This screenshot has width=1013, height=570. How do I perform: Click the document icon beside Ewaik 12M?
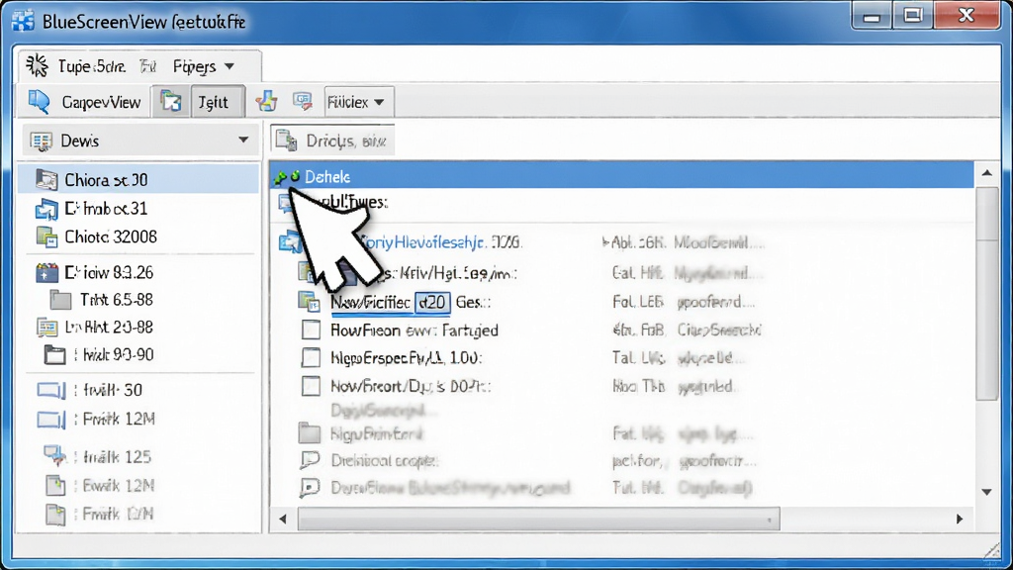click(x=55, y=485)
